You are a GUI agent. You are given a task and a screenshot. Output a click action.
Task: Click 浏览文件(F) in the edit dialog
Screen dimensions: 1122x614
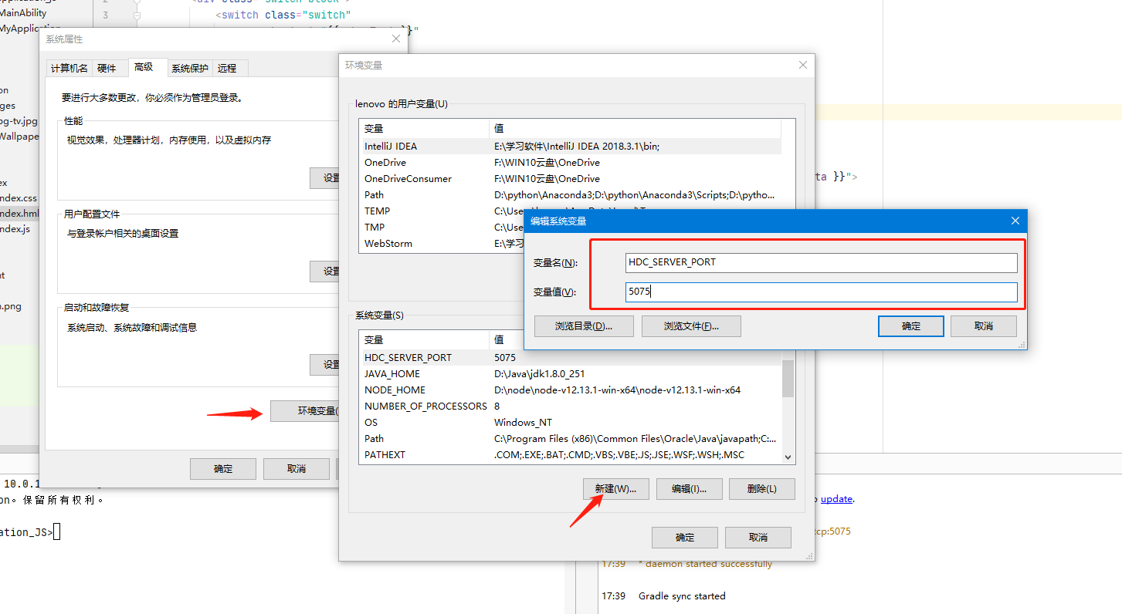point(690,326)
